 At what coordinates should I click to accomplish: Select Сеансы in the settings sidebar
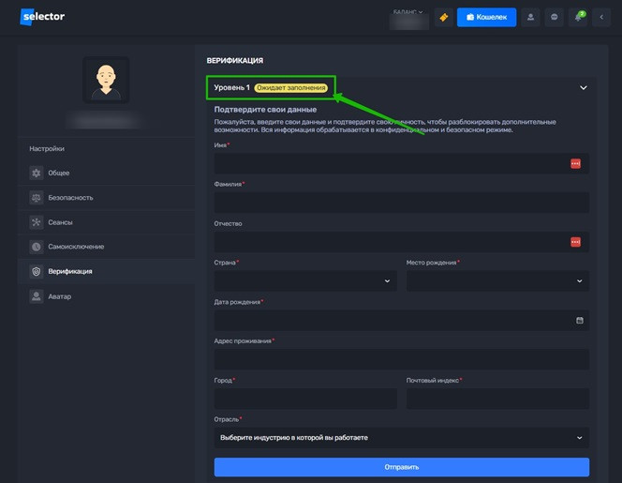point(60,222)
